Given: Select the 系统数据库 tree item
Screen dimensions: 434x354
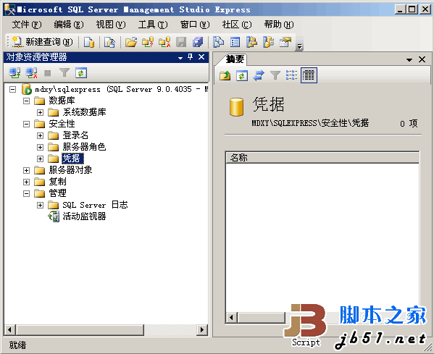Looking at the screenshot, I should click(x=84, y=112).
